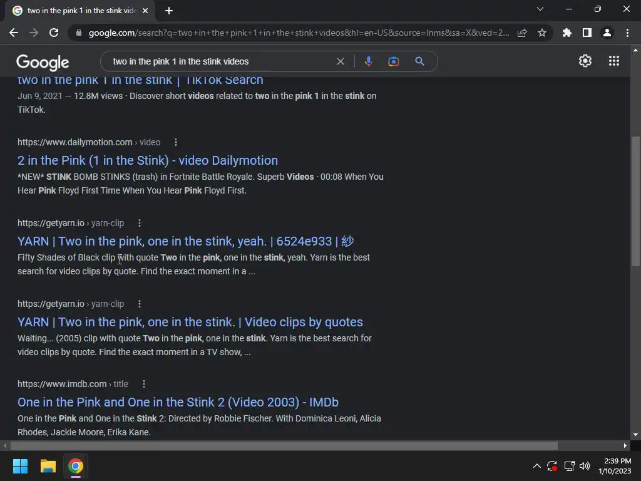Open Google quick settings gear

click(585, 61)
